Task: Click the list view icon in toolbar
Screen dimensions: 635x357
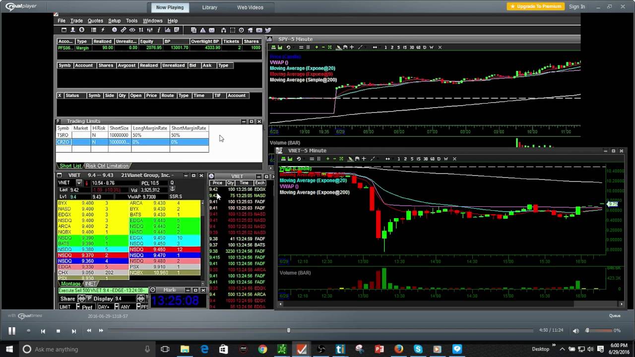Action: click(x=93, y=30)
